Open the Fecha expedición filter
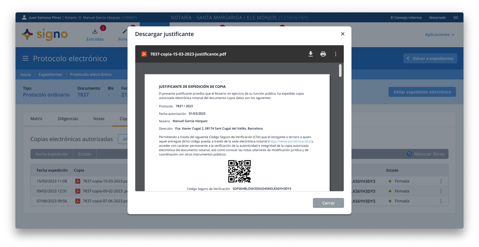Viewport: 479px width, 247px height. 52,154
